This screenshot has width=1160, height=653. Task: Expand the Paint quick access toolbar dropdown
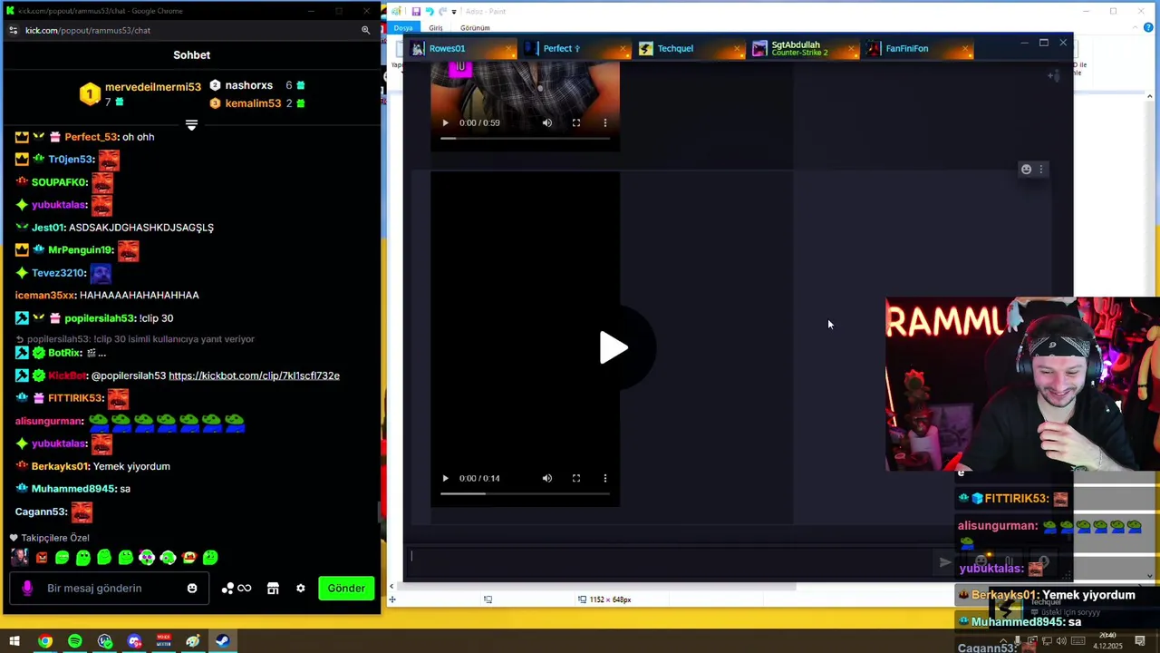(454, 11)
